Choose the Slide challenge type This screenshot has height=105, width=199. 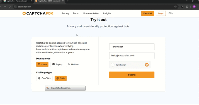coord(60,78)
